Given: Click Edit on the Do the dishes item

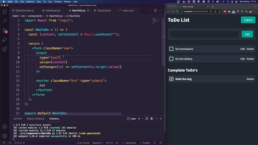Looking at the screenshot, I should [x=243, y=59].
